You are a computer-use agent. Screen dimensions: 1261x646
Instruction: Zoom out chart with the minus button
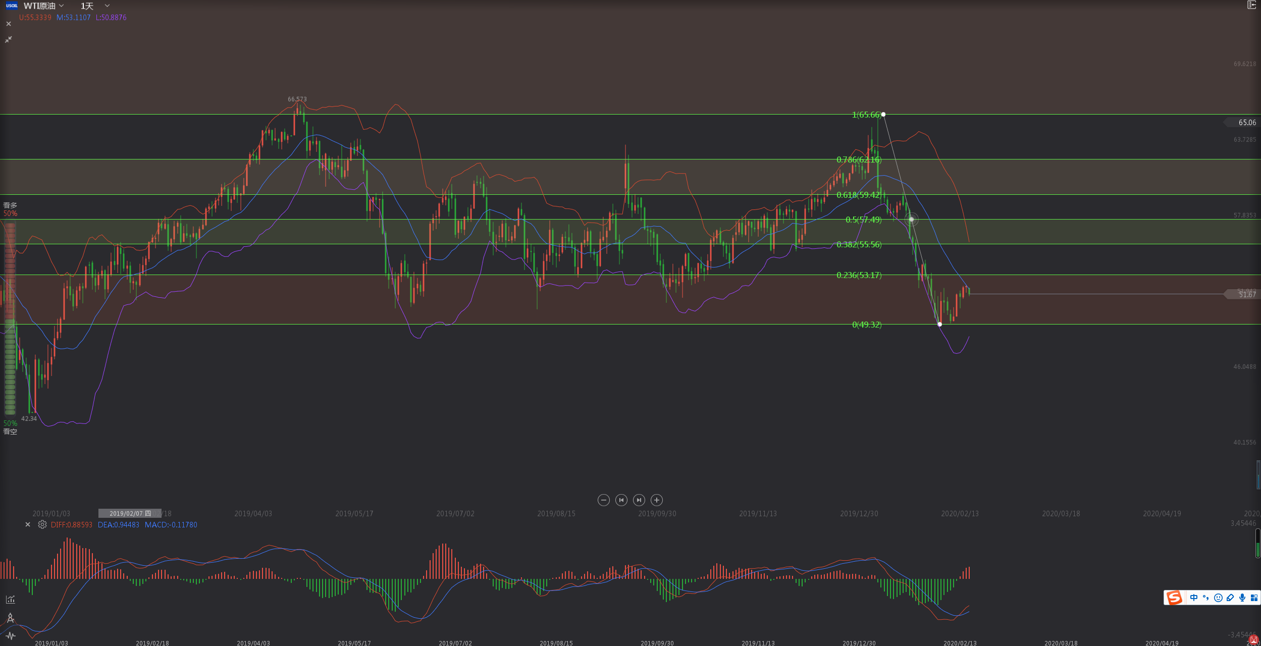[603, 500]
